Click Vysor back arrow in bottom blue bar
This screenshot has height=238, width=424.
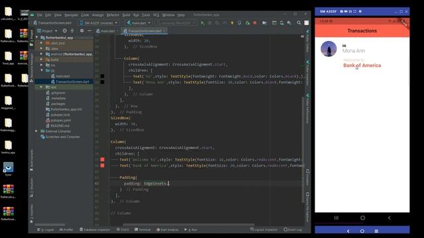348,231
